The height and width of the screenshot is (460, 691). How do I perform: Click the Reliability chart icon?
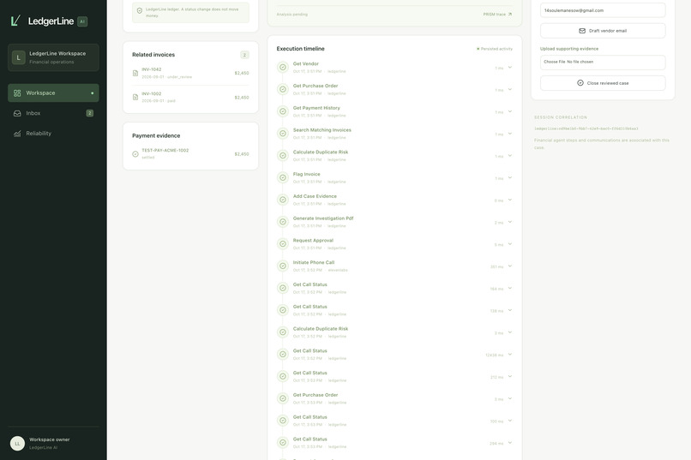pos(17,134)
